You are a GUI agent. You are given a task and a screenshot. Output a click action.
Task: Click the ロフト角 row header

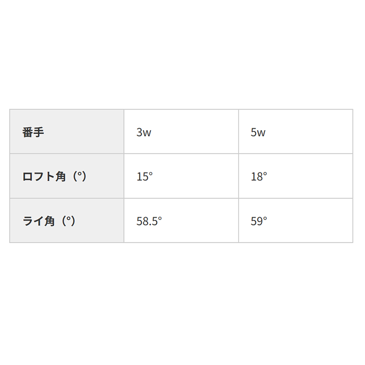click(67, 176)
